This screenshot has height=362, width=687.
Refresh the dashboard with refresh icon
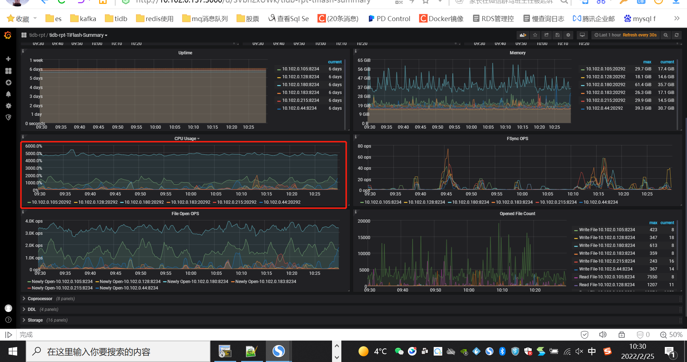[677, 35]
